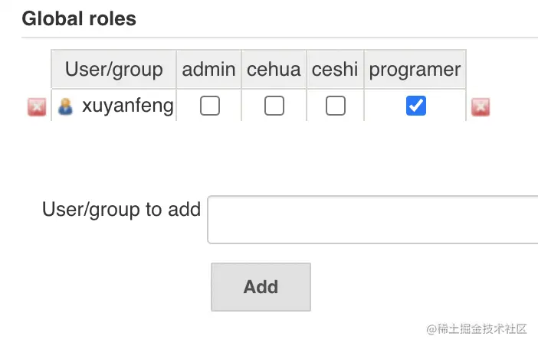Enable the admin role for xuyanfeng
The height and width of the screenshot is (346, 538).
(x=209, y=106)
